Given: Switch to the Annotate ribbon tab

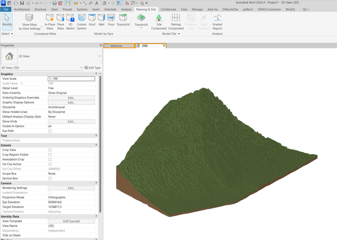Looking at the screenshot, I should 110,10.
